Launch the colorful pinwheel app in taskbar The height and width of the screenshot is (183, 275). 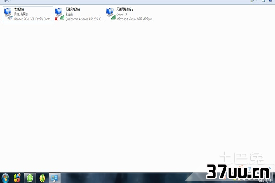coord(17,178)
